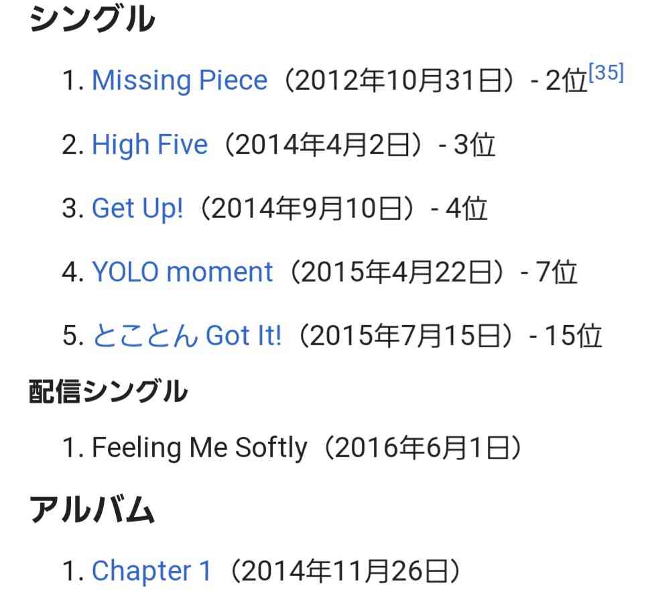
Task: Tap the シングル section heading
Action: point(92,18)
